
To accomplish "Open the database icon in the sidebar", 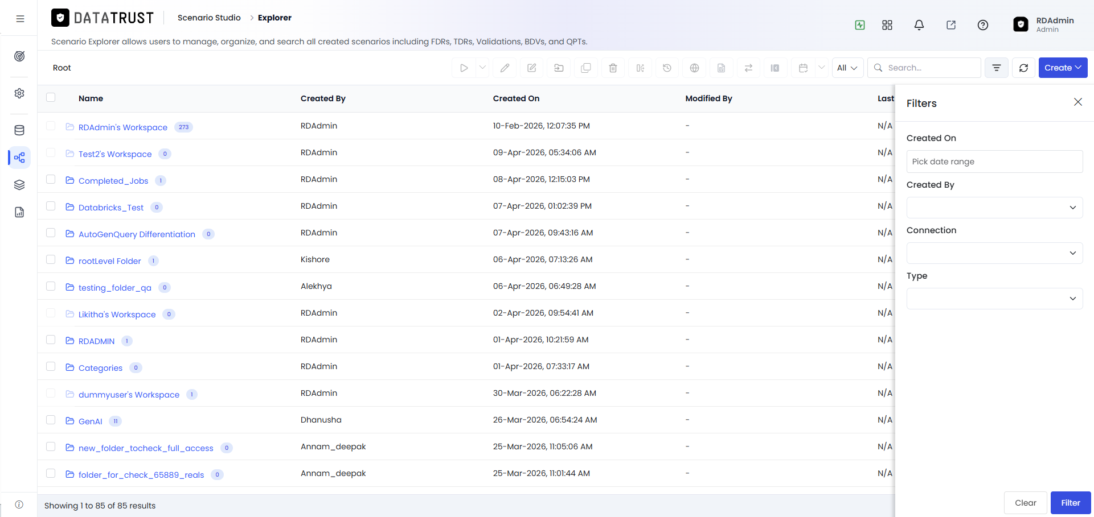I will click(19, 130).
